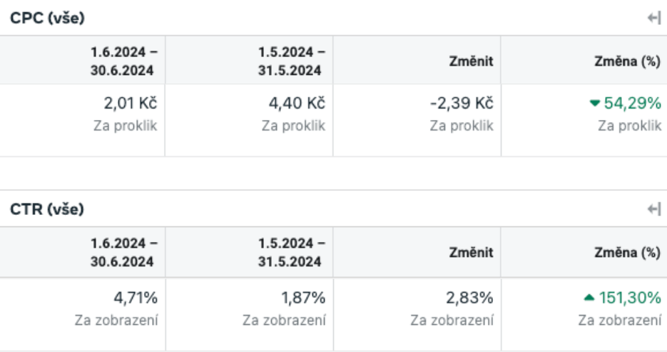667x352 pixels.
Task: Select the CTR (vše) panel title
Action: (x=47, y=209)
